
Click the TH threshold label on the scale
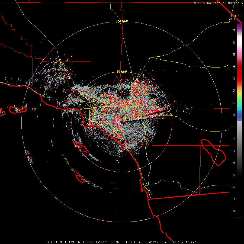pyautogui.click(x=233, y=211)
